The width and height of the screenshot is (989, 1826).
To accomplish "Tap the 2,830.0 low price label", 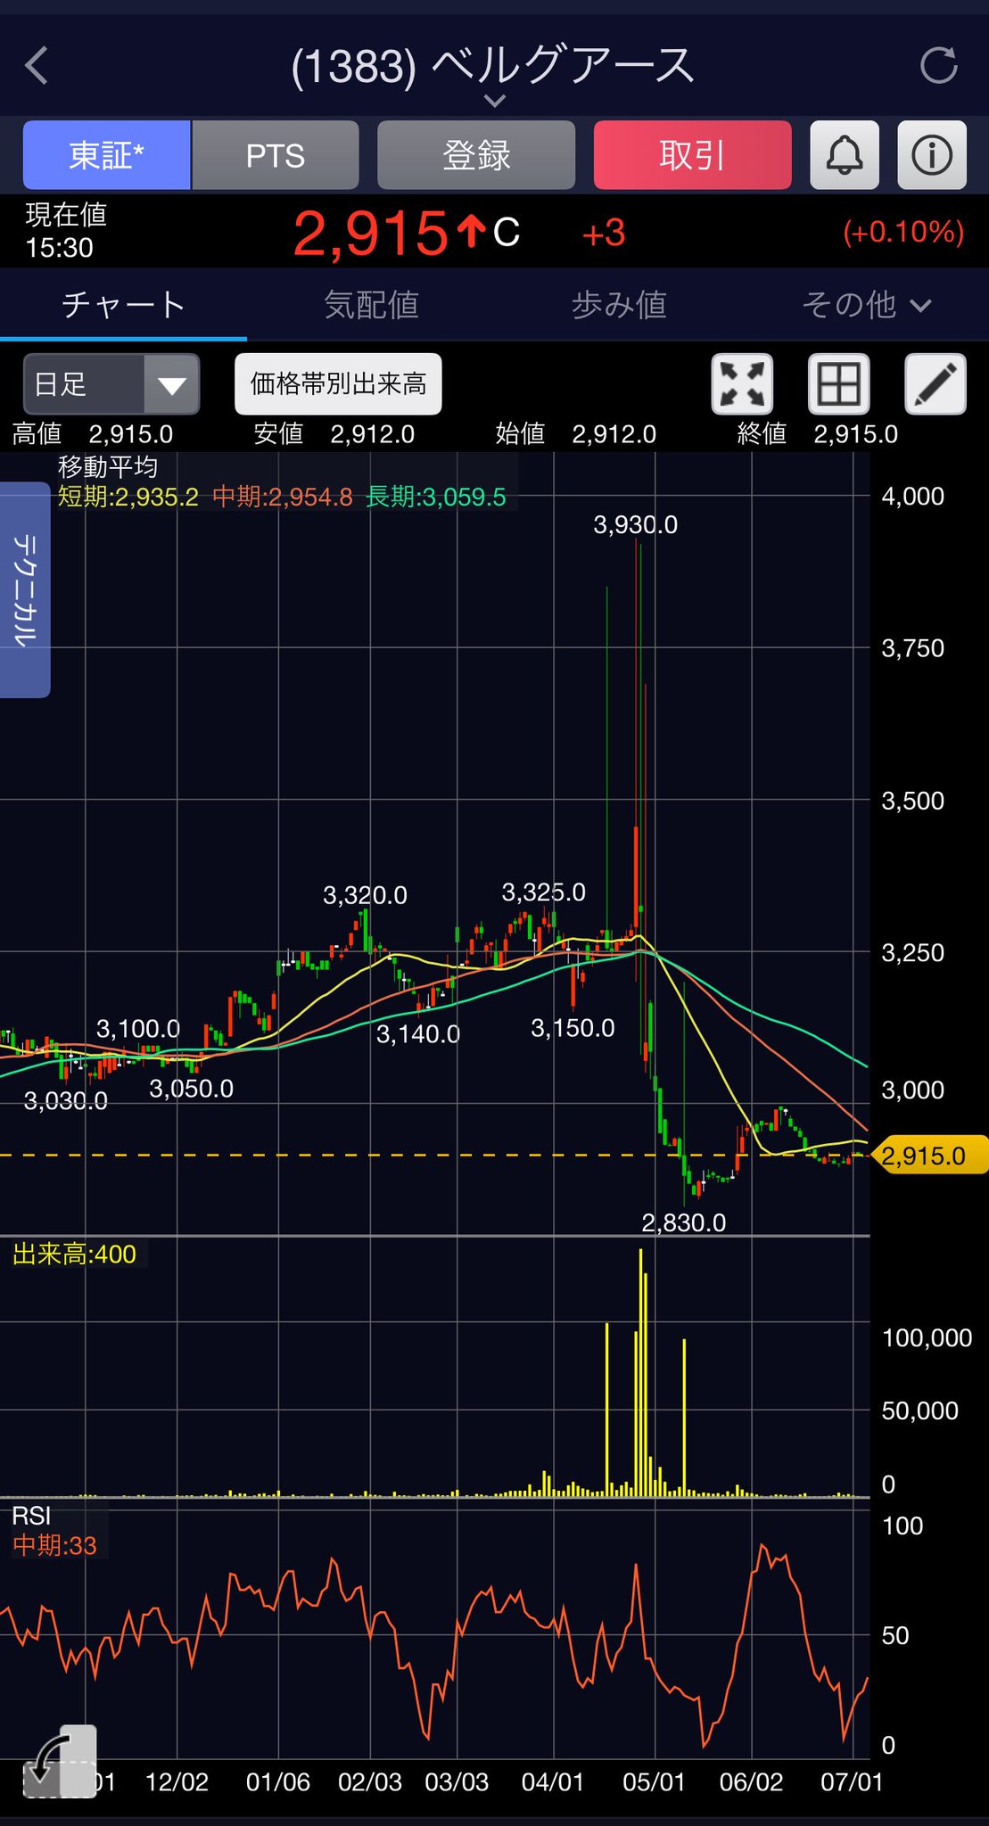I will point(683,1222).
